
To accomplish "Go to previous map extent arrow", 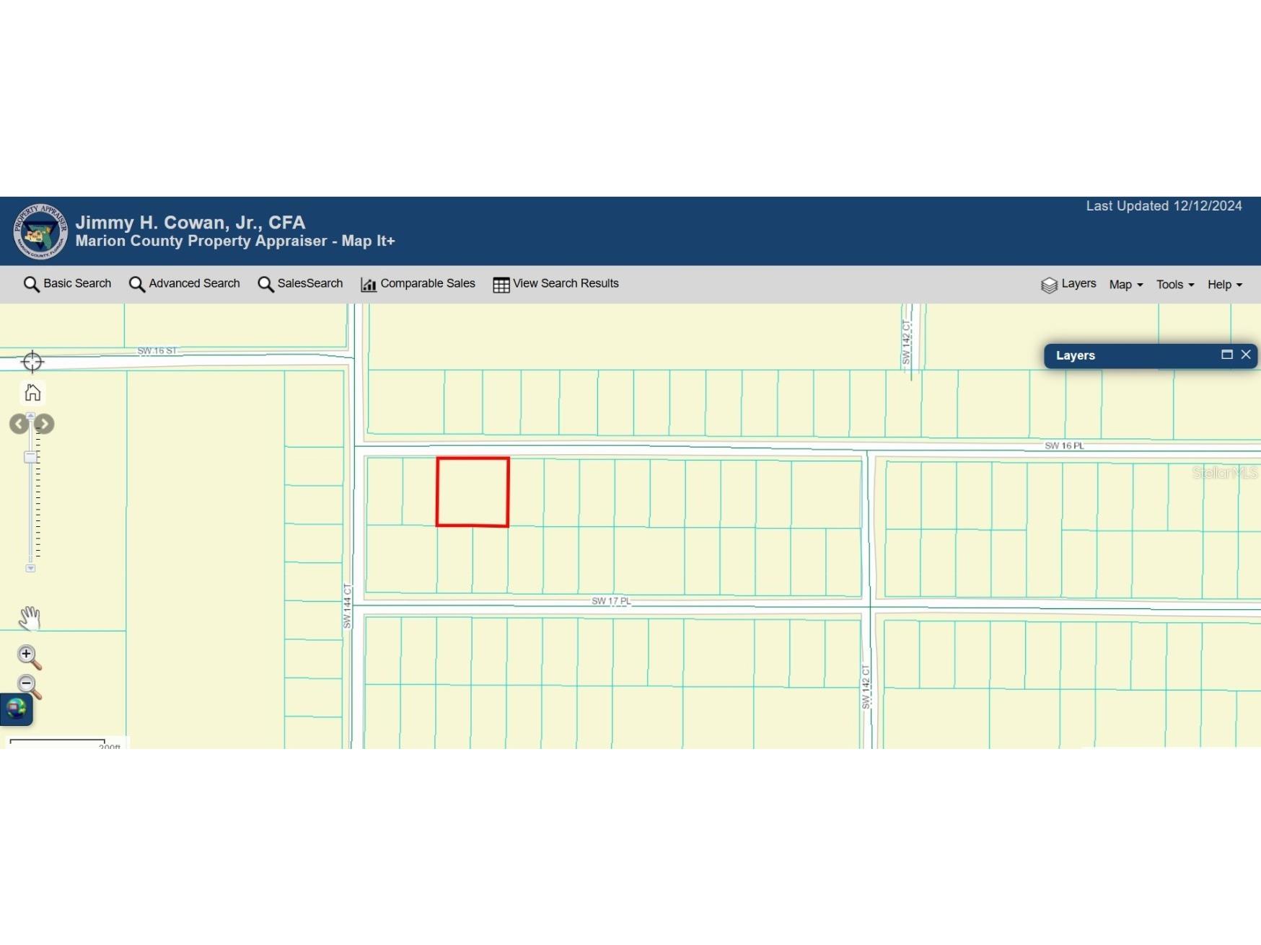I will point(18,424).
